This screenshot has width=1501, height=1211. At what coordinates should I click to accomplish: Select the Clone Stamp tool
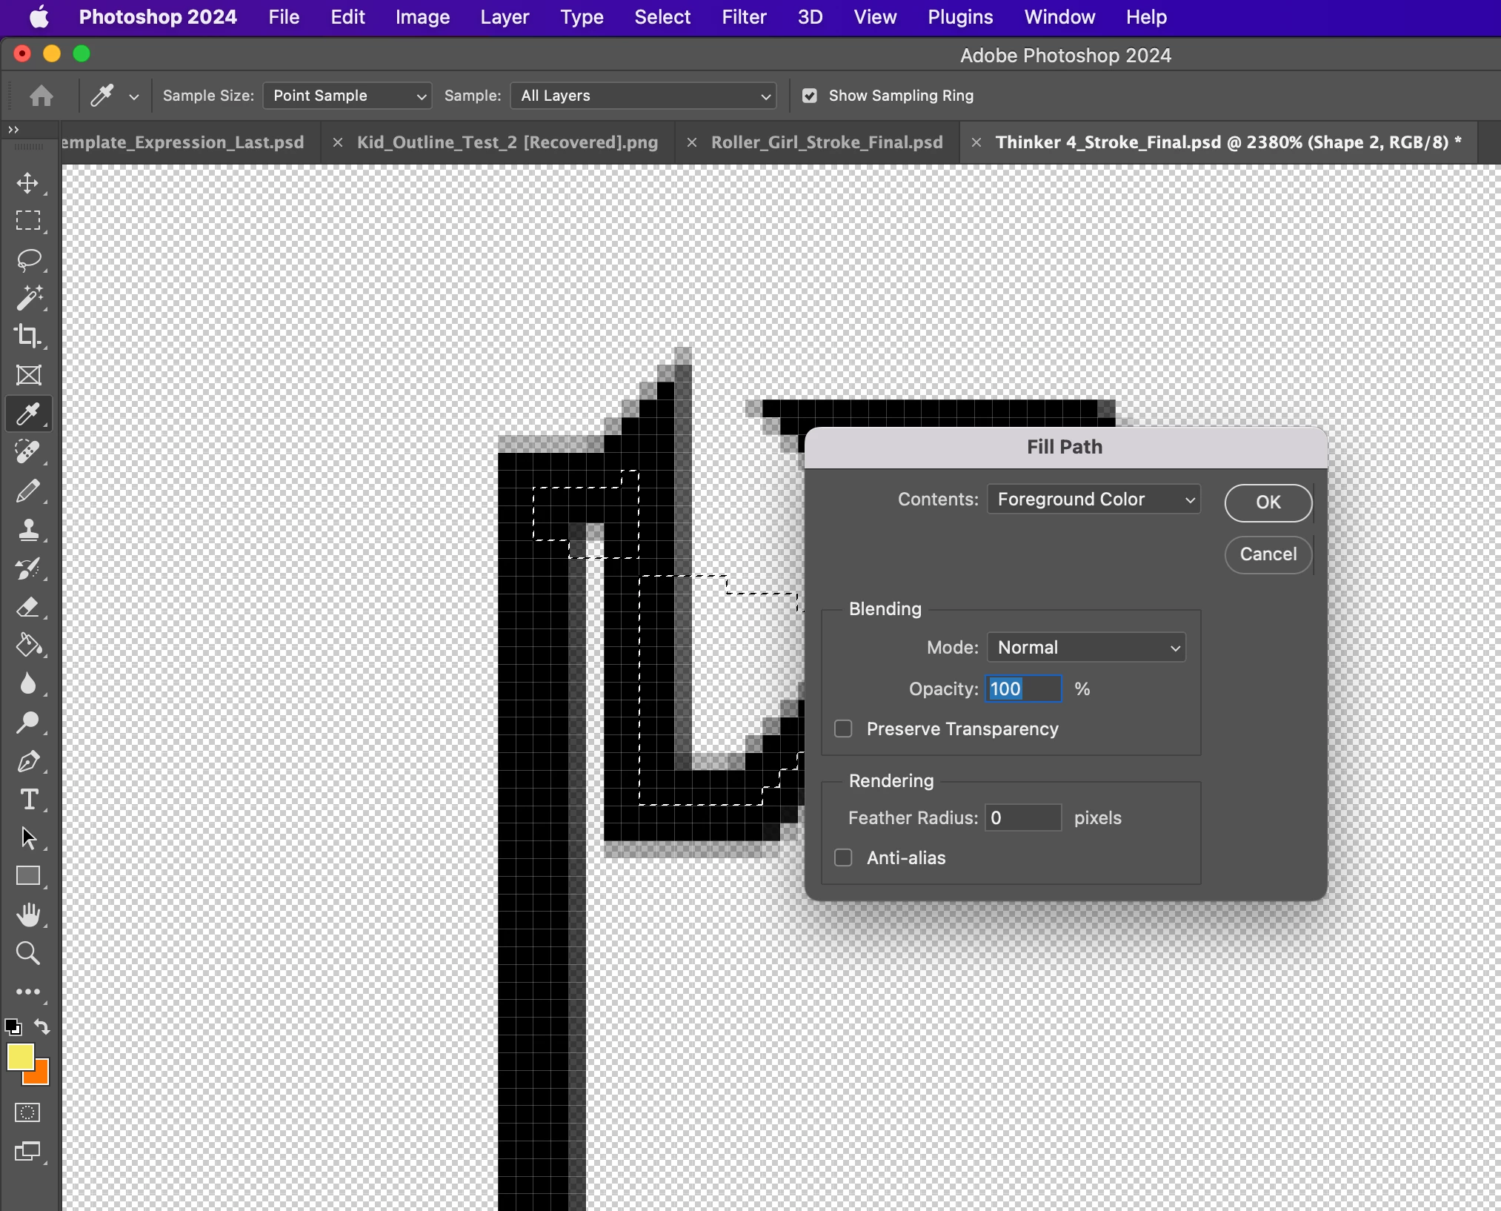tap(28, 529)
